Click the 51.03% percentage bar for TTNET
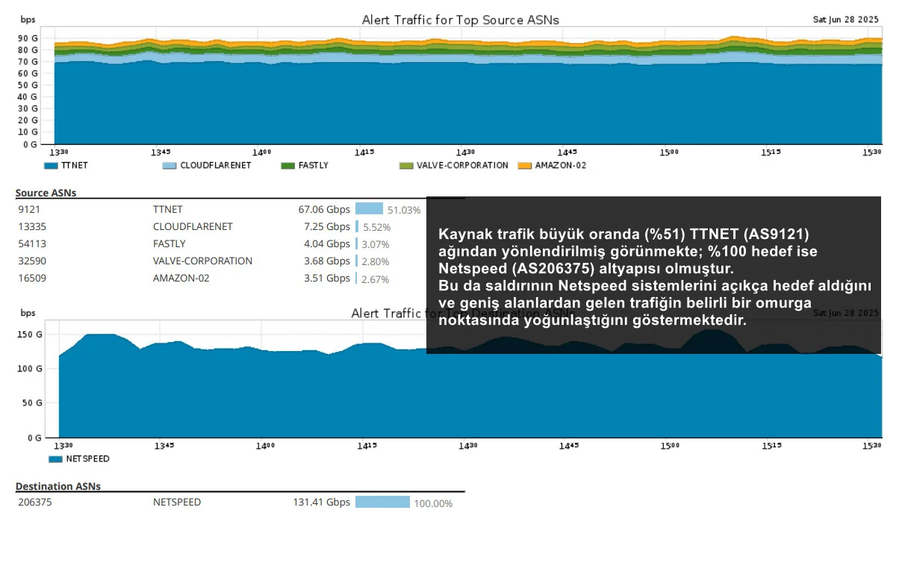 click(369, 209)
